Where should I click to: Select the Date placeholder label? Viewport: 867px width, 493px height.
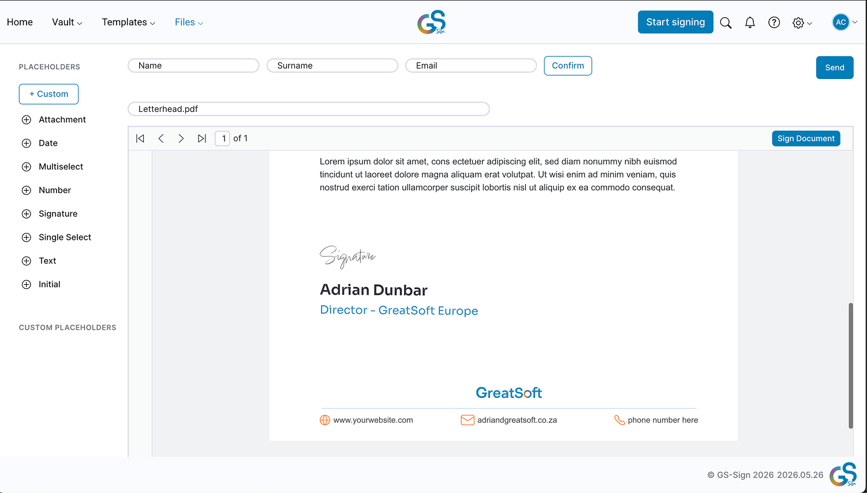pos(48,144)
